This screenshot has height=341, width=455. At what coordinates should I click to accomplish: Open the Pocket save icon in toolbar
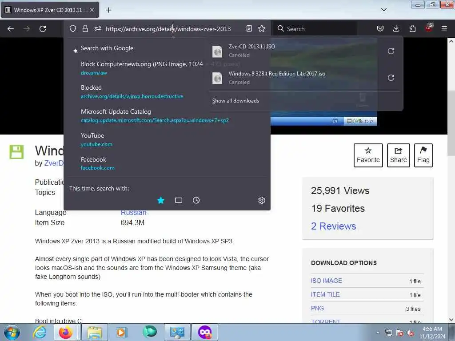pyautogui.click(x=380, y=28)
